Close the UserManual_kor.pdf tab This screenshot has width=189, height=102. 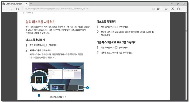click(26, 4)
